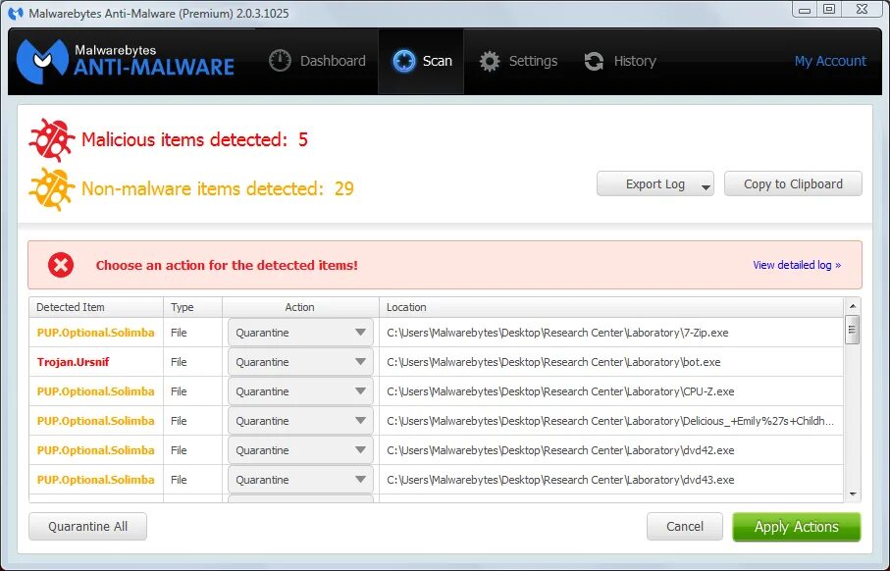Viewport: 890px width, 571px height.
Task: Click the Malwarebytes Anti-Malware logo
Action: [x=126, y=61]
